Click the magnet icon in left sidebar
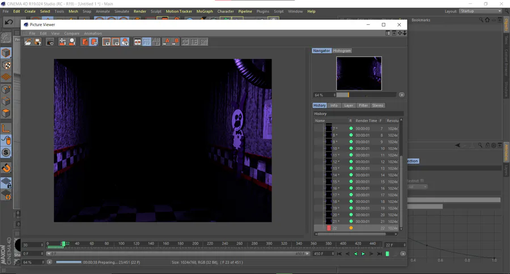 tap(6, 168)
